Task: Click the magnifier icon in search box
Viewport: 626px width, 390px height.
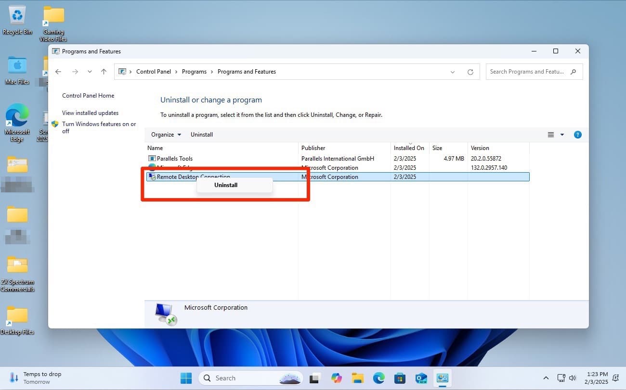Action: point(573,72)
